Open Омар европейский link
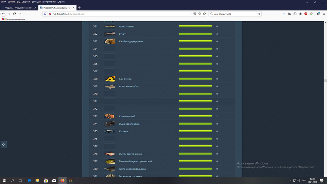 (129, 124)
